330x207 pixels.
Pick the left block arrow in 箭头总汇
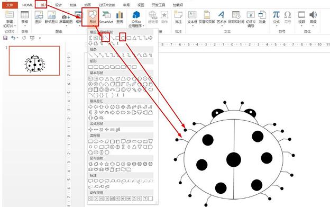[96, 107]
